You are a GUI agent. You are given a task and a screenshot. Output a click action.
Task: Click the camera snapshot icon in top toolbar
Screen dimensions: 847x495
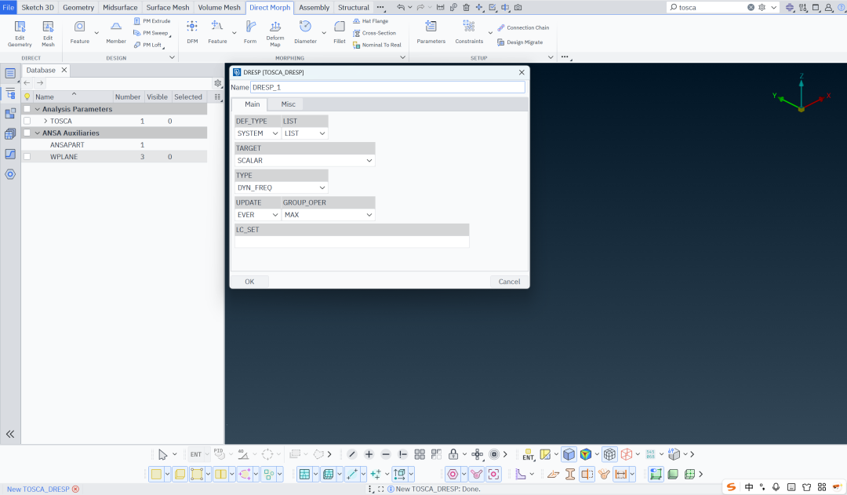pos(518,8)
